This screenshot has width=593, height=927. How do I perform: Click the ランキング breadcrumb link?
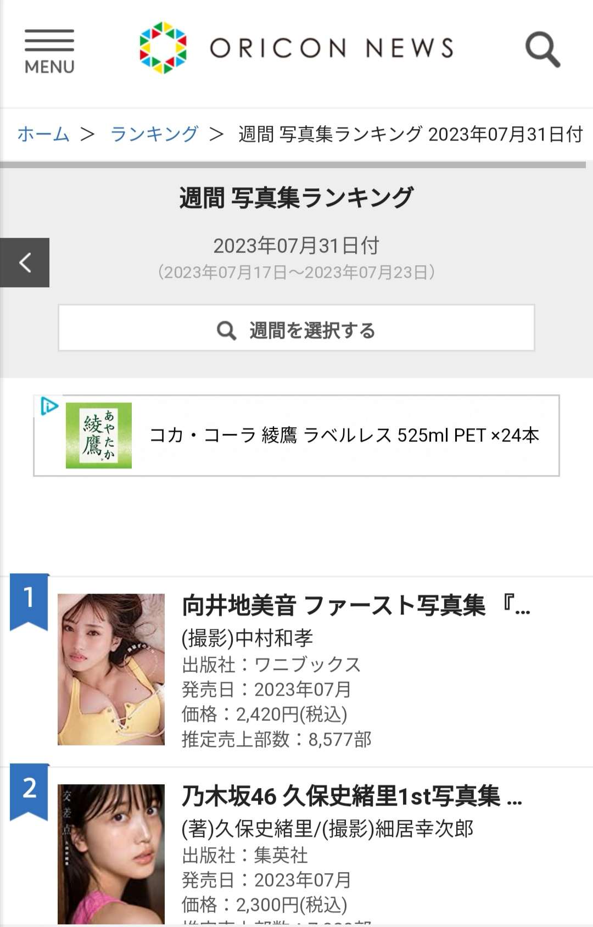pyautogui.click(x=154, y=134)
